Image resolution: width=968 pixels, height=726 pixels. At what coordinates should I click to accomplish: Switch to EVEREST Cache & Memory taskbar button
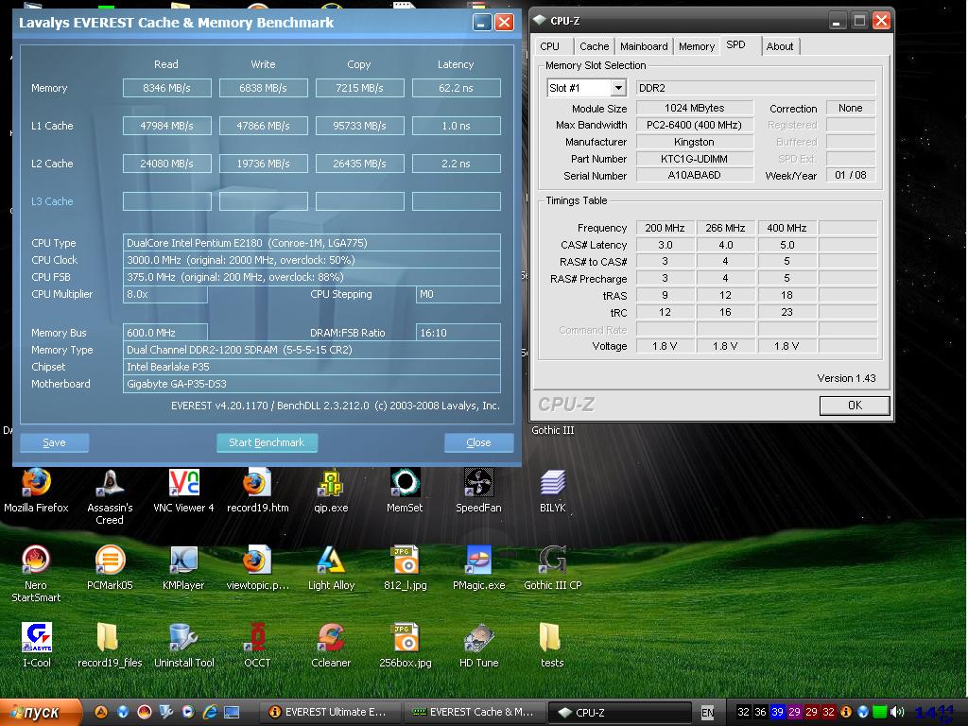(475, 712)
